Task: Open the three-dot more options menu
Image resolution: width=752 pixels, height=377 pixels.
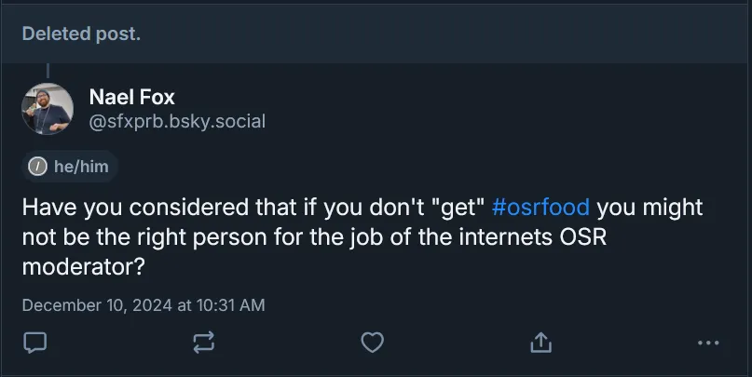Action: [x=708, y=343]
